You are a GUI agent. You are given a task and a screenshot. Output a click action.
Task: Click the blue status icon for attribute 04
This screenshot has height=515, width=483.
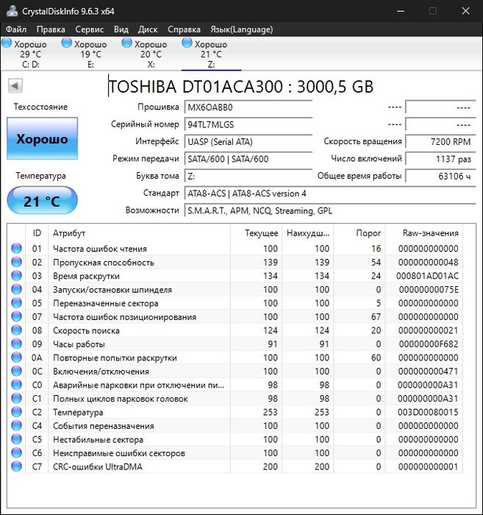click(x=16, y=289)
